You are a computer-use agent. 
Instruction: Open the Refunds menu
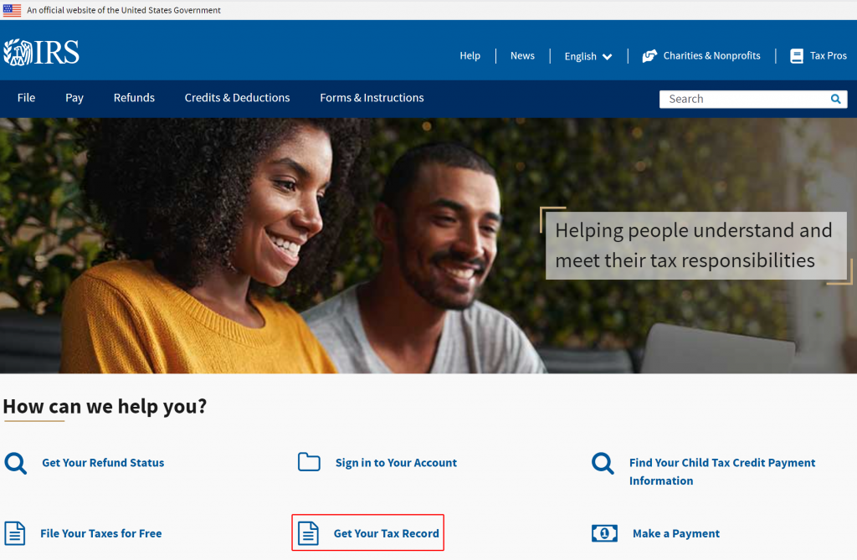(x=134, y=98)
